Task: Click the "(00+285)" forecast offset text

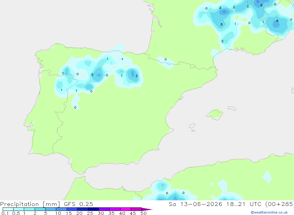Action: point(280,204)
